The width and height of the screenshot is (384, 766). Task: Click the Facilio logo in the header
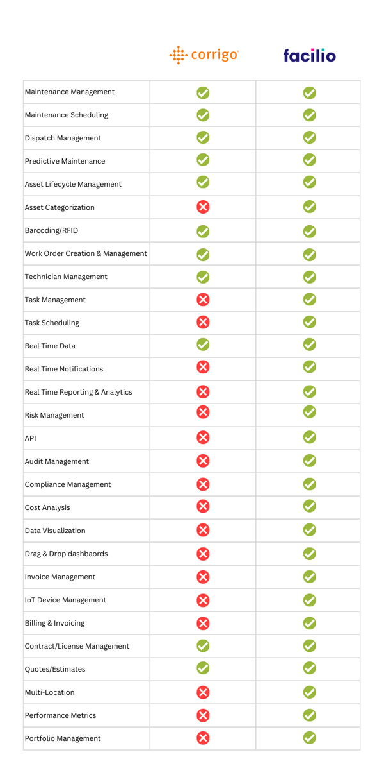(309, 56)
